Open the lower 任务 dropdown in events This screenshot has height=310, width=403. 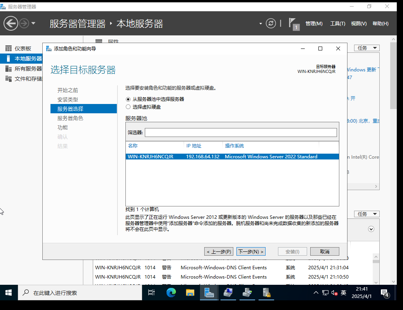pos(367,214)
